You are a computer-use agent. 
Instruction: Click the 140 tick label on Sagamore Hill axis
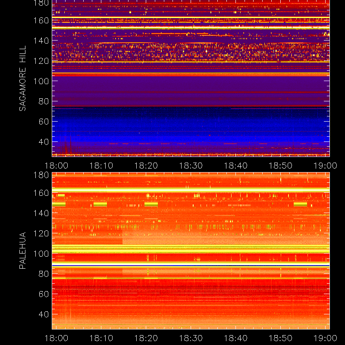[x=41, y=41]
